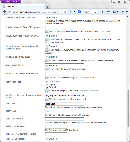Click info icon about activation flow
This screenshot has height=142, width=130.
(47, 50)
